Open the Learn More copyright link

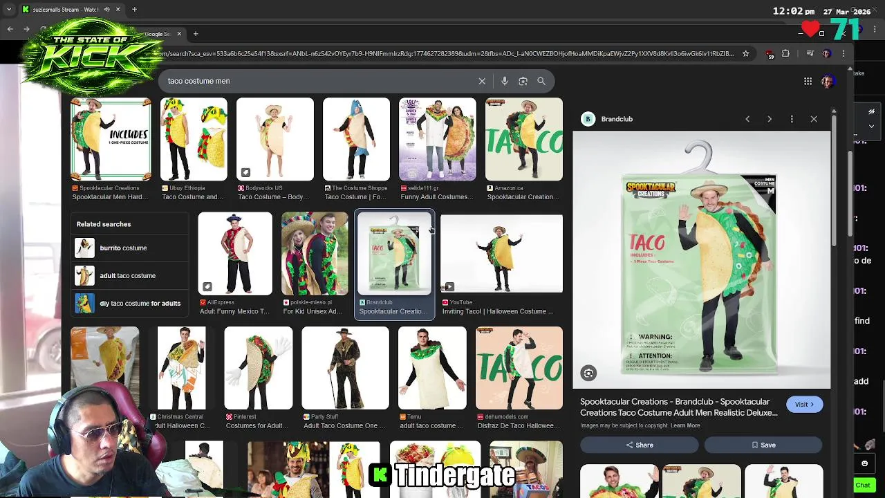point(685,425)
